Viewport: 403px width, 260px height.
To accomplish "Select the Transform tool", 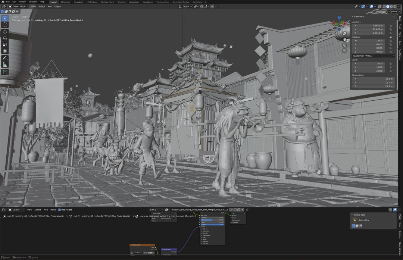I will click(x=5, y=51).
